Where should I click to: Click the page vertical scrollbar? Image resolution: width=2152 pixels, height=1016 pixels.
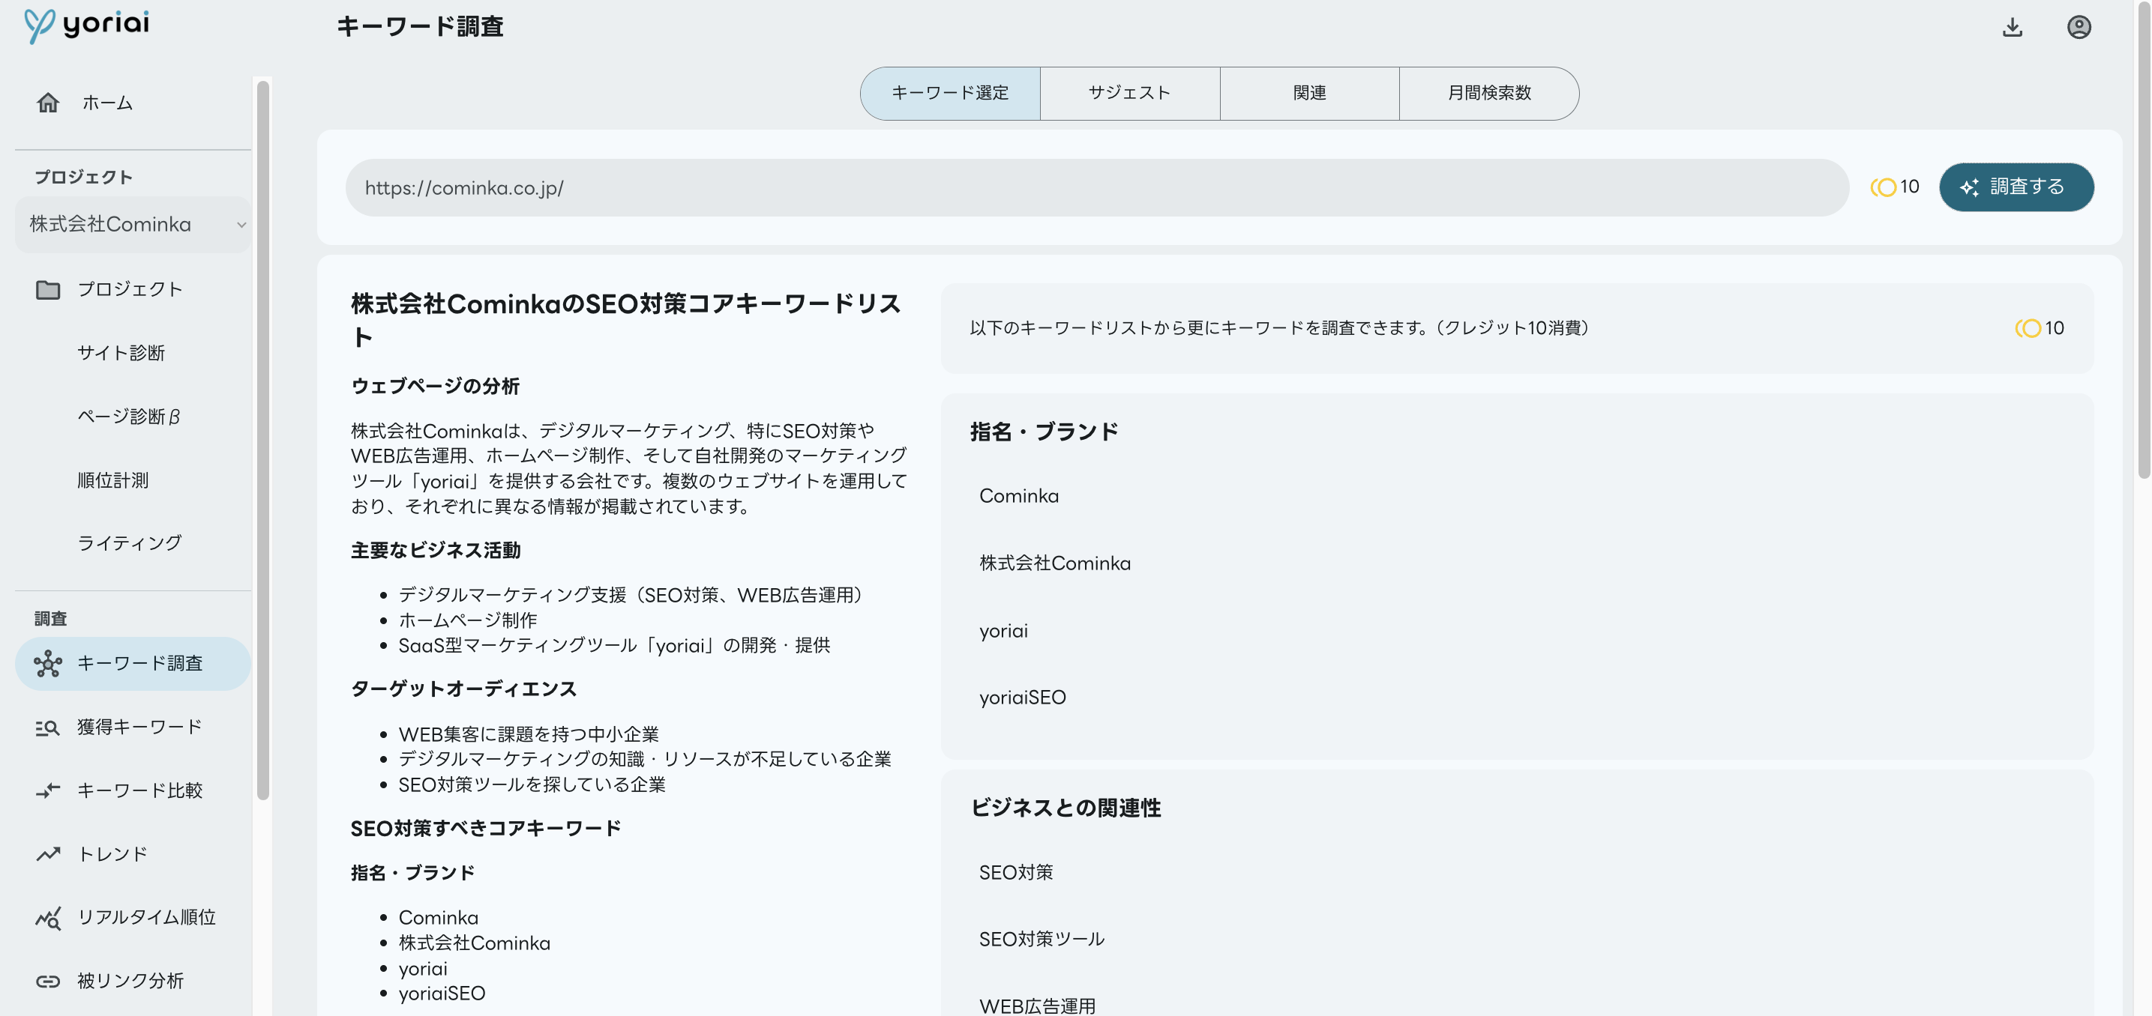[2144, 240]
